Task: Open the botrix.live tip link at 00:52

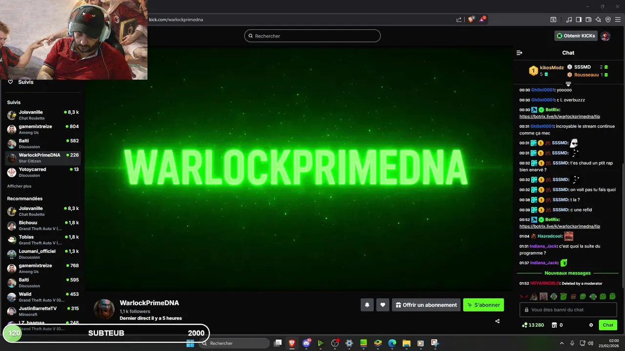Action: [560, 226]
